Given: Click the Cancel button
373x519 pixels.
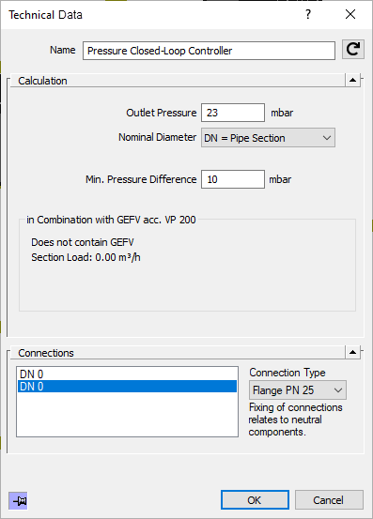Looking at the screenshot, I should point(329,500).
